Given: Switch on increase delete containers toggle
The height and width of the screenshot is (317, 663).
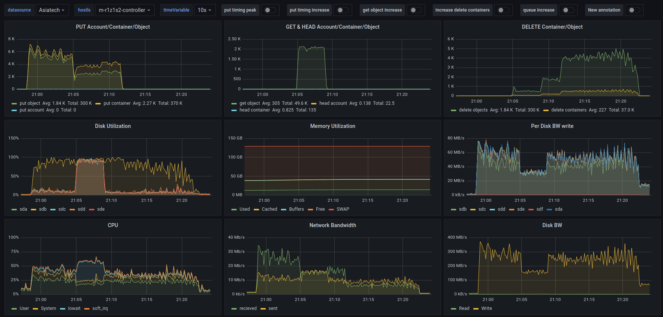Looking at the screenshot, I should tap(503, 10).
